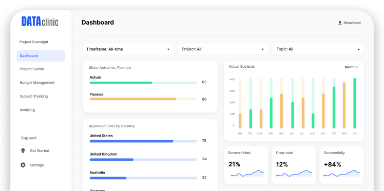The height and width of the screenshot is (191, 384).
Task: Click the Successfully +84% card
Action: [x=341, y=165]
